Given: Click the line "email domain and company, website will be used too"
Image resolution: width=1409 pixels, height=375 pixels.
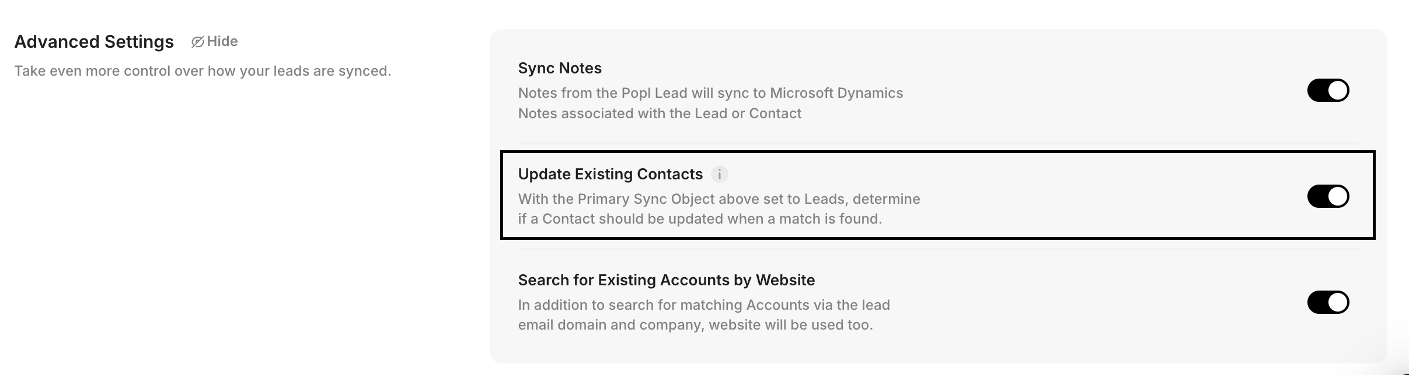Looking at the screenshot, I should 695,325.
